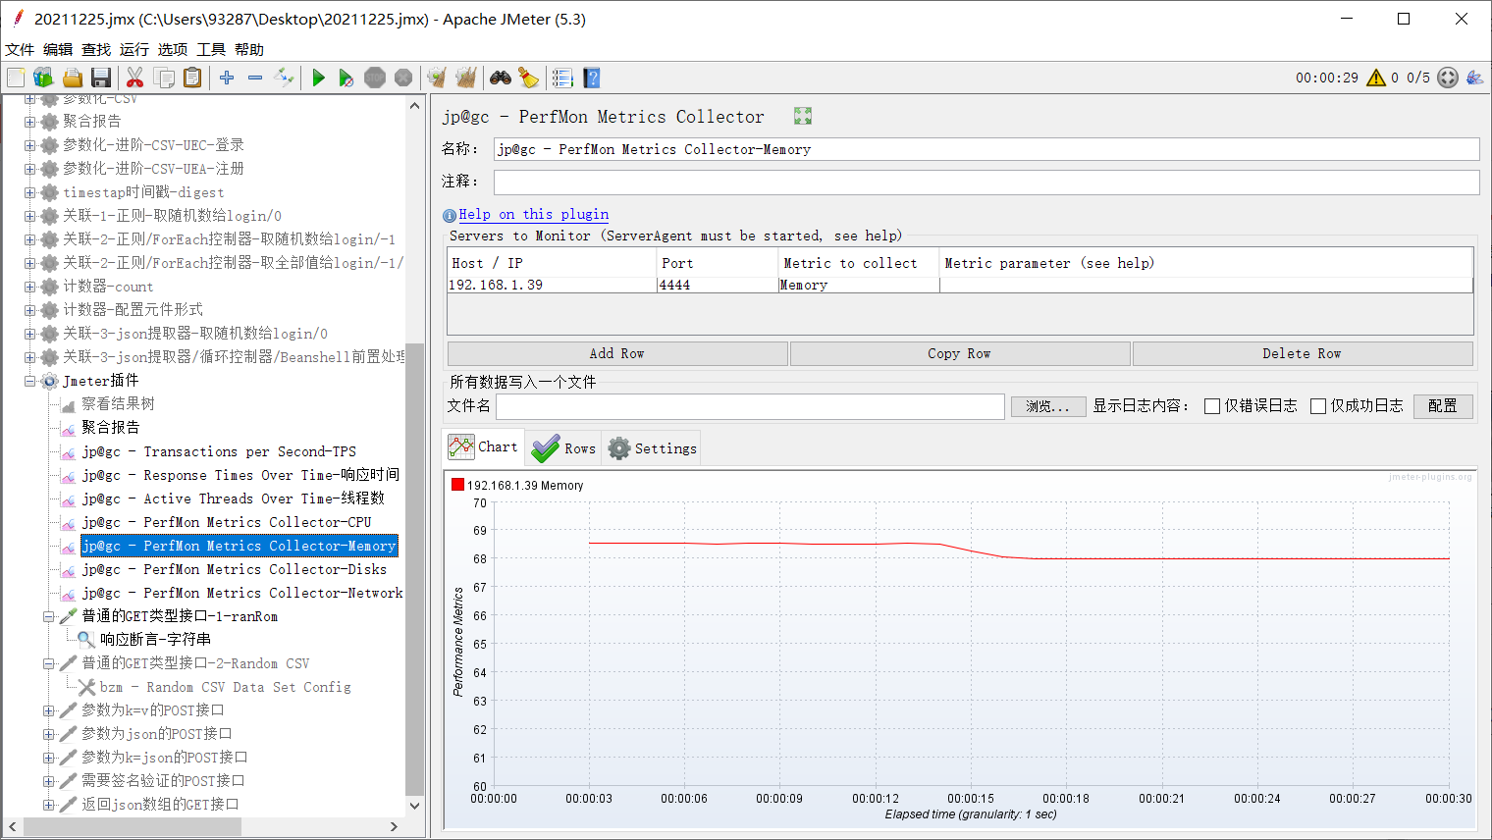Open the 运行 menu
1492x840 pixels.
coord(134,49)
